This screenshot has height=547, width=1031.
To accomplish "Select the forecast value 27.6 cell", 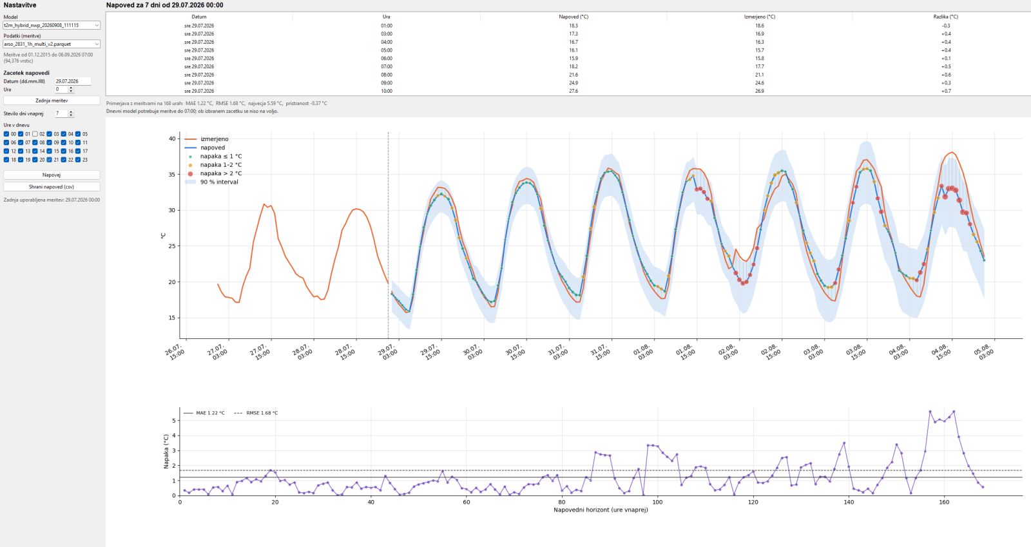I will point(573,91).
